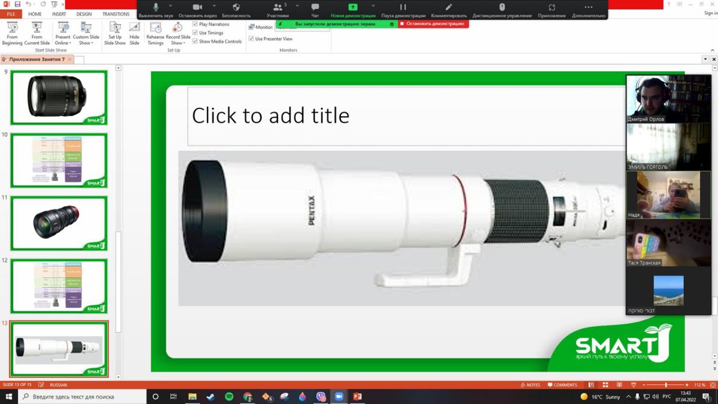Switch to Slide Sorter view
Viewport: 718px width, 404px height.
click(604, 385)
